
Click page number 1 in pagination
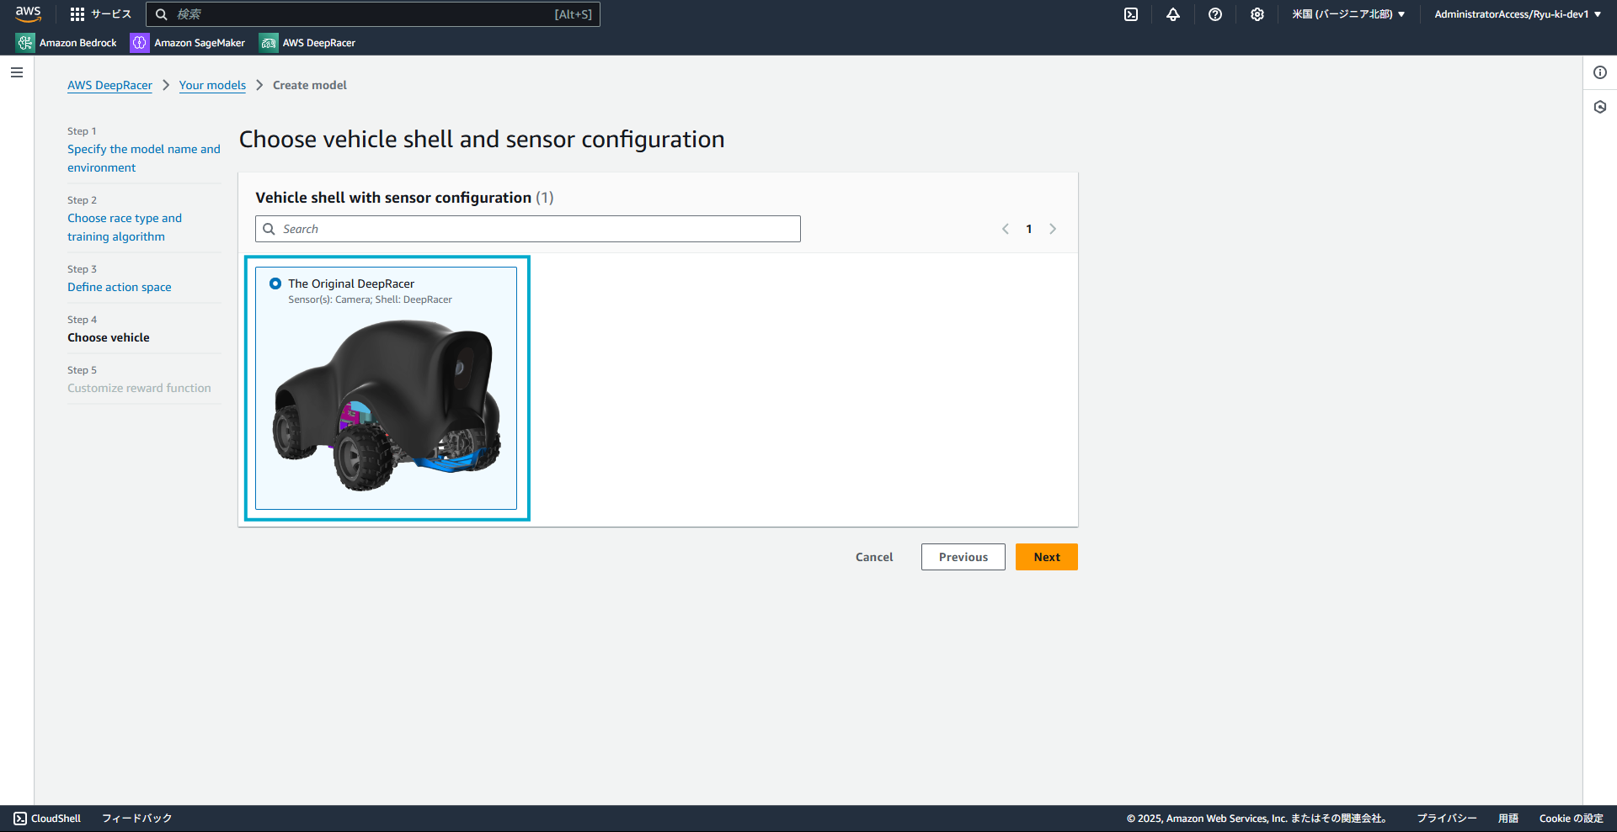tap(1029, 229)
